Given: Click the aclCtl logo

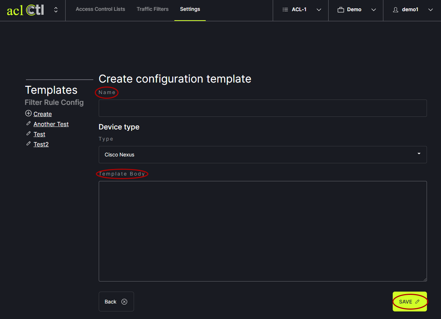Looking at the screenshot, I should [x=26, y=10].
